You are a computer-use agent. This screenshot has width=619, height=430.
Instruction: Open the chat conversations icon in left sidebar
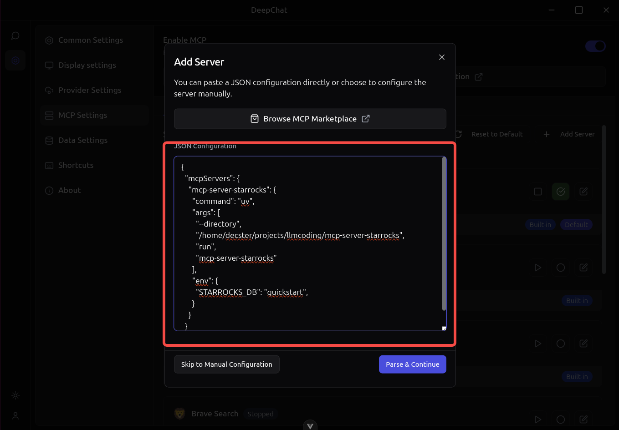15,35
